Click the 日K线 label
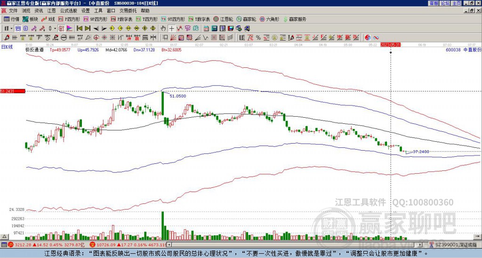Image resolution: width=482 pixels, height=258 pixels. 7,47
